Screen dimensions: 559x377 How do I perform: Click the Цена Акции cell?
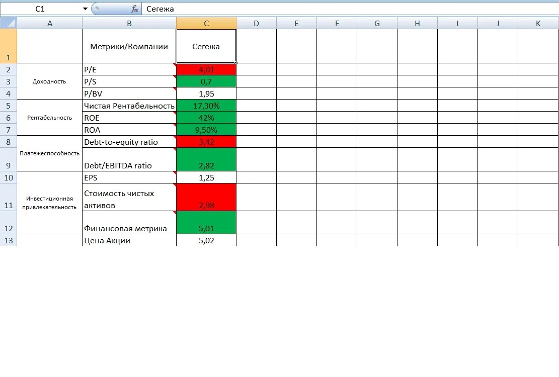[129, 240]
